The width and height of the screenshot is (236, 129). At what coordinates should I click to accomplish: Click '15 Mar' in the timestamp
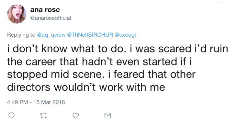[x=42, y=102]
